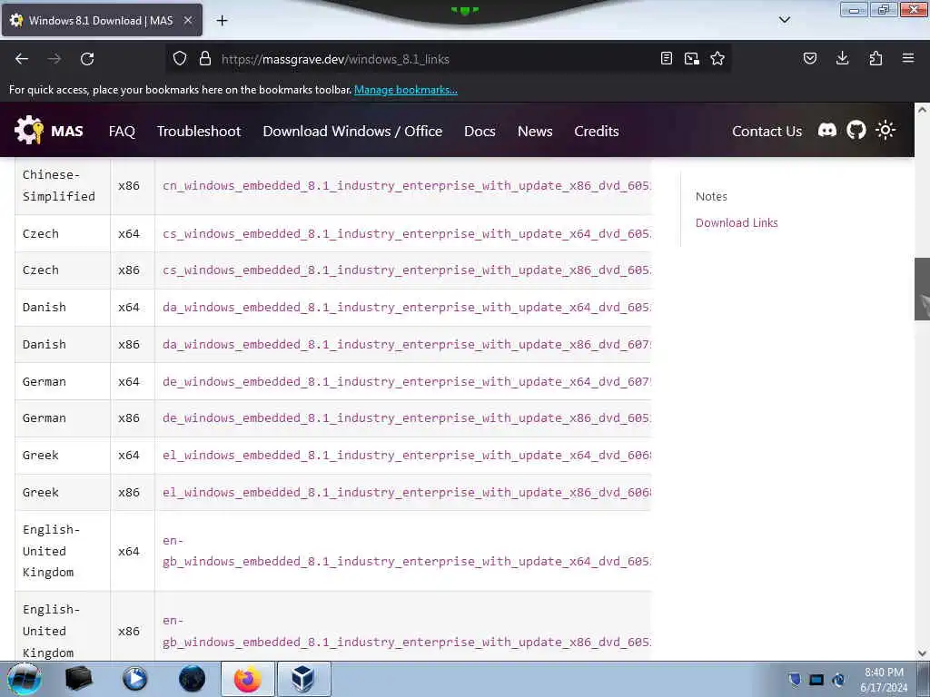The width and height of the screenshot is (930, 697).
Task: Jump to Download Links in sidebar
Action: coord(737,223)
